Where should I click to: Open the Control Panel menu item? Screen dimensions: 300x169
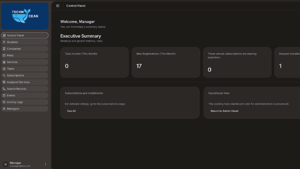point(25,36)
